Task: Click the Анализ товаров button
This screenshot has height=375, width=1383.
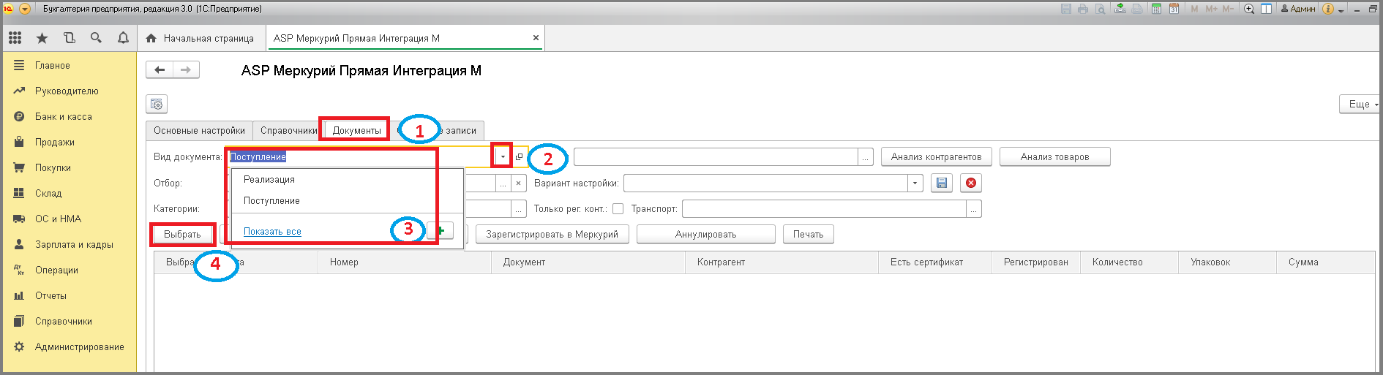Action: 1055,156
